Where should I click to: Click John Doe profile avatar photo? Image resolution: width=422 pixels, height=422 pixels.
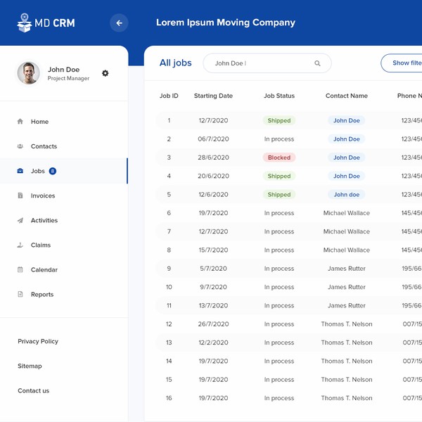coord(29,73)
